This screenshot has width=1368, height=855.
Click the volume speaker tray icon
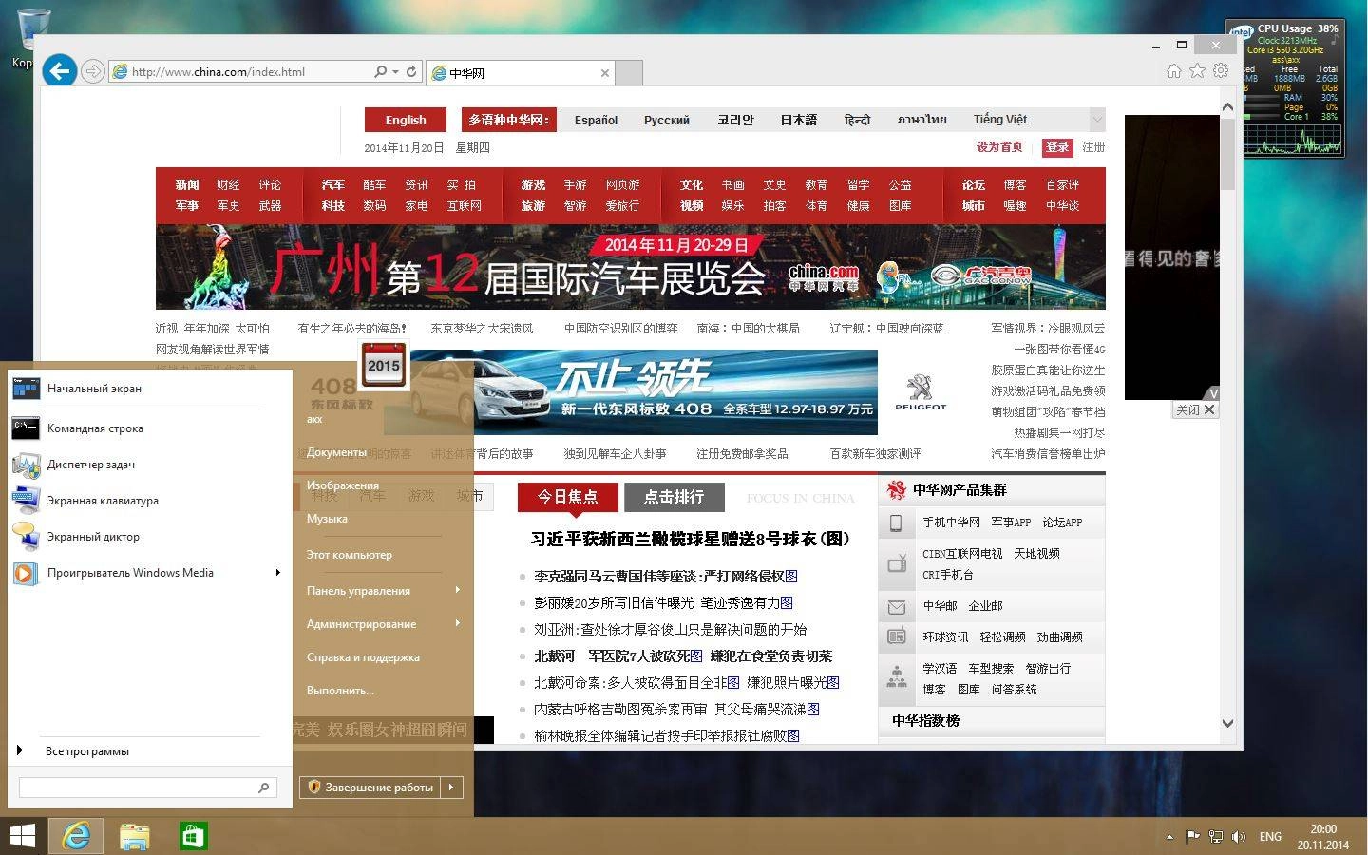click(1238, 837)
